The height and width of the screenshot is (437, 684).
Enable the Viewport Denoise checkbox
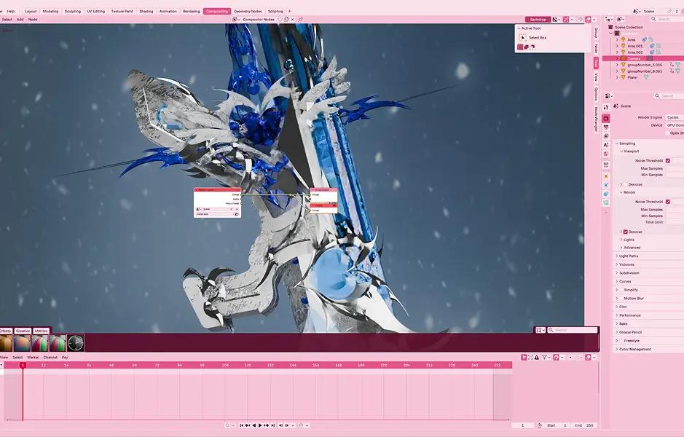pos(625,184)
